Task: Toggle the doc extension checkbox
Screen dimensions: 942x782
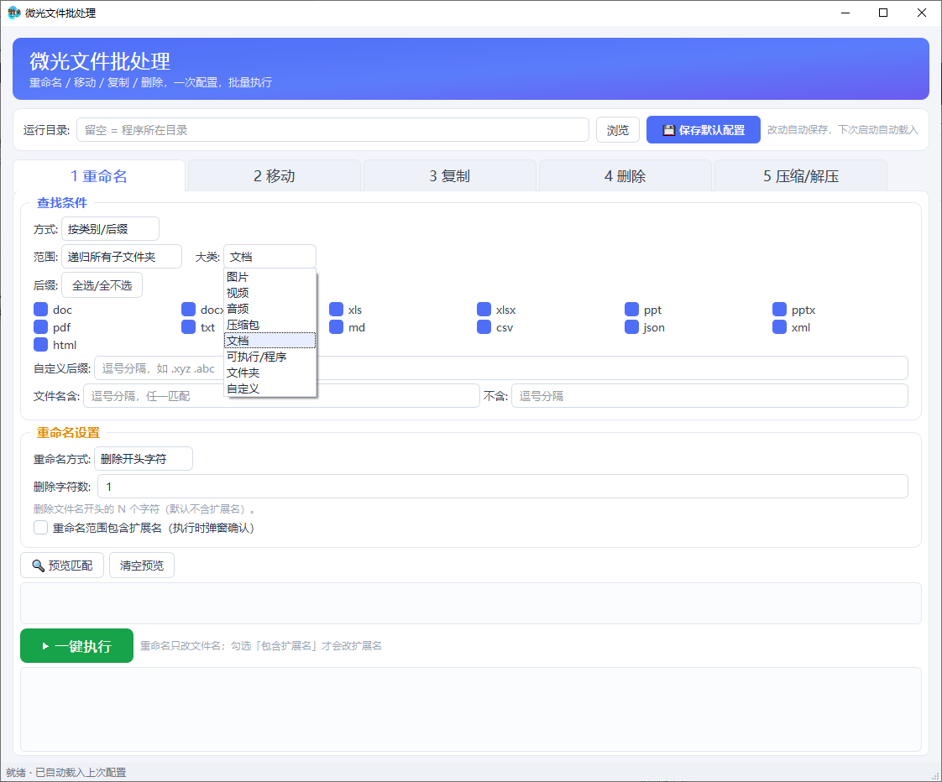Action: (41, 310)
